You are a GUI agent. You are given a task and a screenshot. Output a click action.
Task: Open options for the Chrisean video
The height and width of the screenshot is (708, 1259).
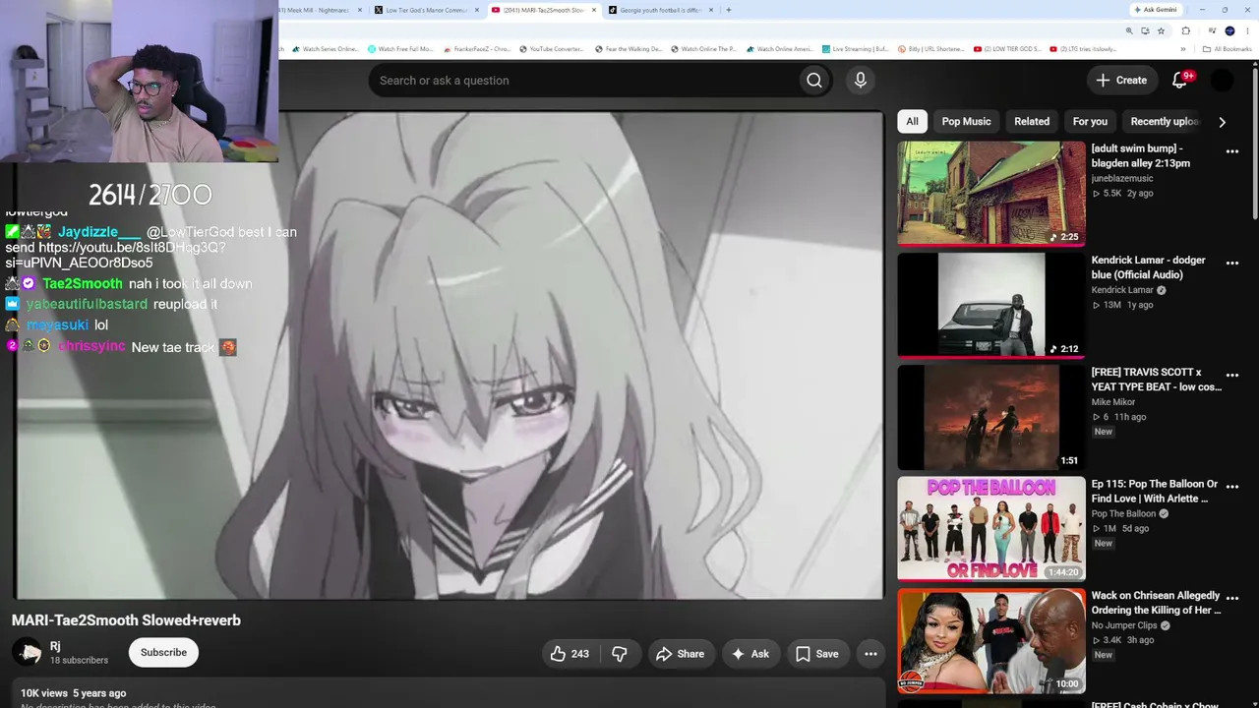(1231, 599)
